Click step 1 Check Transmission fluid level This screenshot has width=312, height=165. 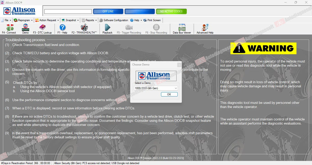pyautogui.click(x=46, y=45)
